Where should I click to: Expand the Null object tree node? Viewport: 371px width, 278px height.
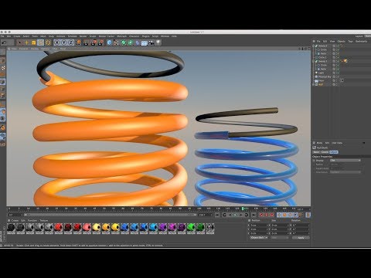pos(314,84)
